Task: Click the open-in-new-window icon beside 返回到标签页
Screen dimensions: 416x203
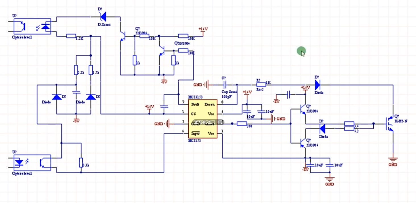Action: point(220,122)
